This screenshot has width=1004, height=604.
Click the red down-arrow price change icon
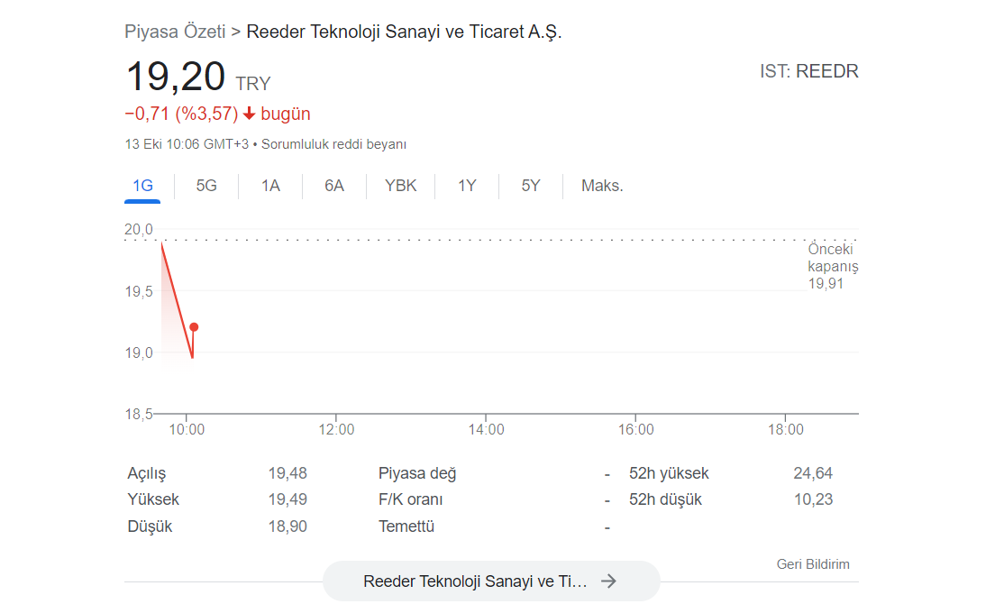pos(250,114)
